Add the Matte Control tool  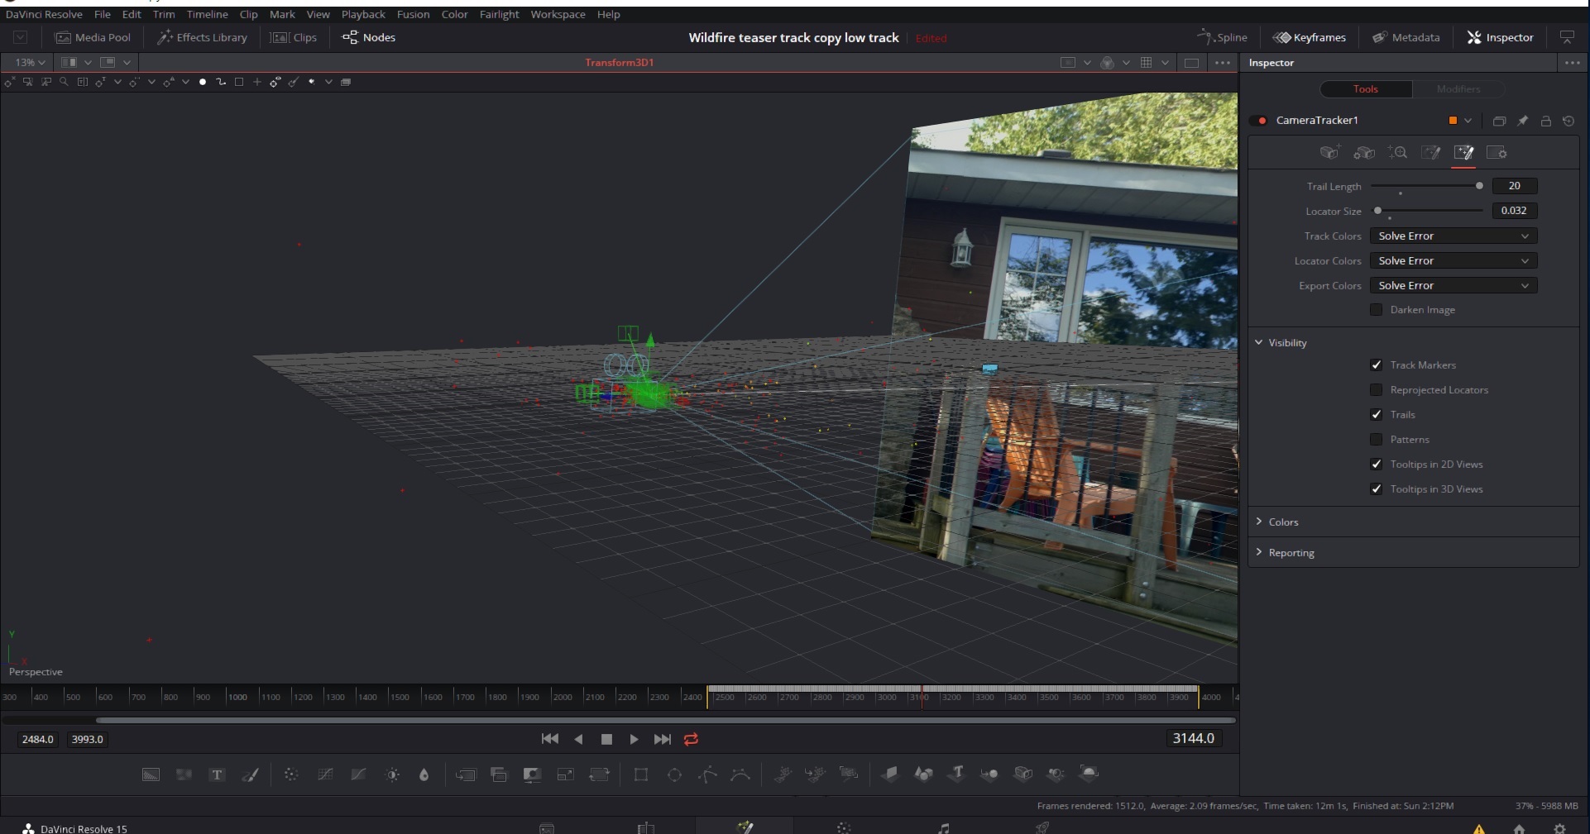(532, 774)
